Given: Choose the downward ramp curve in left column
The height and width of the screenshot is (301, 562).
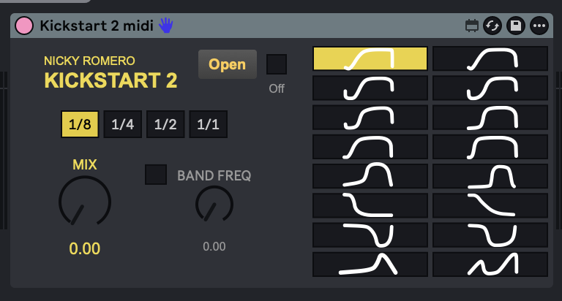Looking at the screenshot, I should click(370, 205).
